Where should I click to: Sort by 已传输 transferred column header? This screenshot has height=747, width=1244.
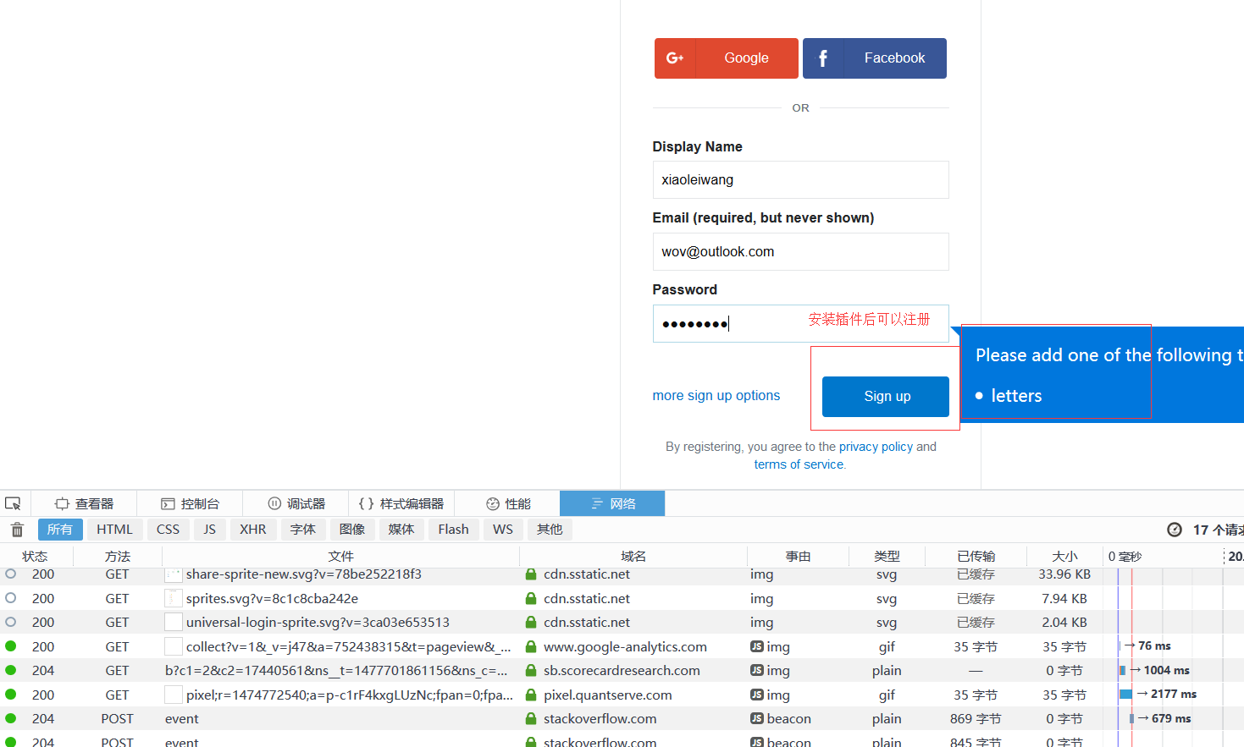pos(976,556)
